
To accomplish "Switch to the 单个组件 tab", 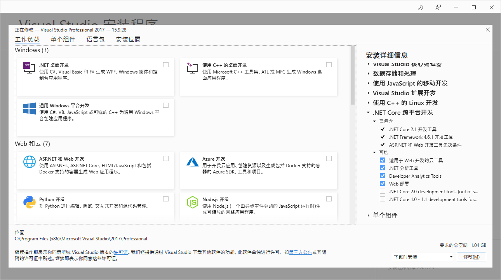I will point(63,39).
